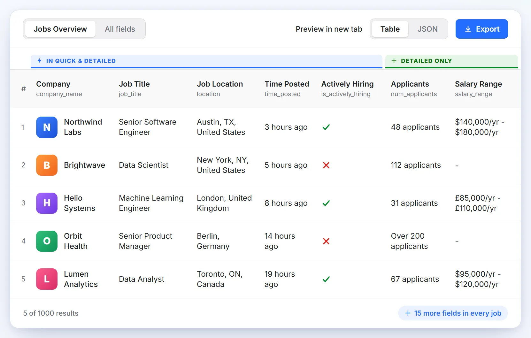Click the Austin, TX, United States location
This screenshot has width=531, height=338.
click(x=221, y=127)
